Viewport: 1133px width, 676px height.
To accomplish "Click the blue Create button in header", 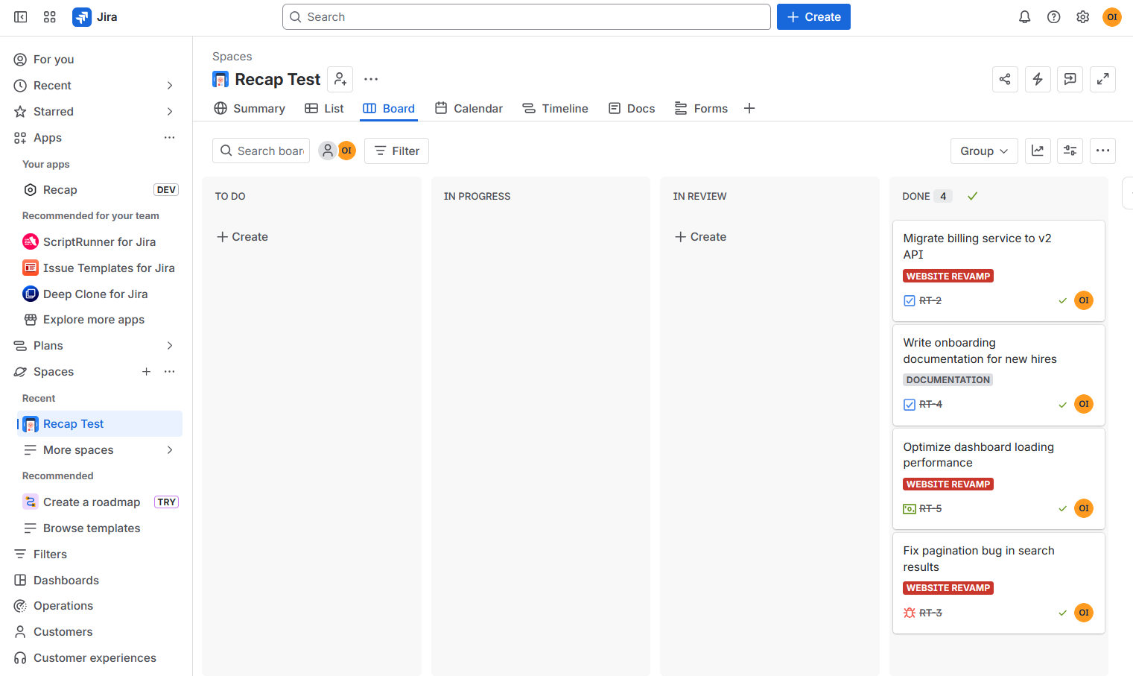I will click(x=813, y=17).
